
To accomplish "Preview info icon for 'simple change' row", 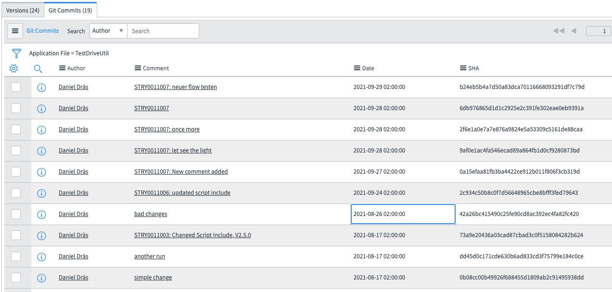I will 41,278.
